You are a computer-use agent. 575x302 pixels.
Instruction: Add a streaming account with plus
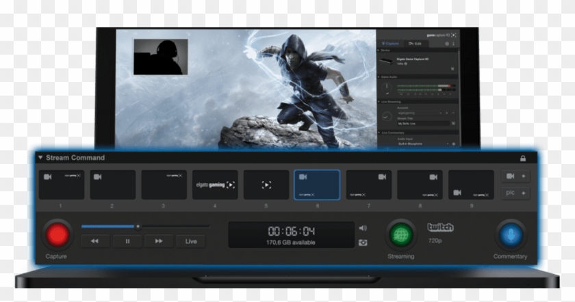(447, 113)
